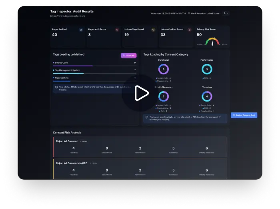The width and height of the screenshot is (280, 209).
Task: Click the Privacy Risk Score value 50
Action: click(x=199, y=35)
